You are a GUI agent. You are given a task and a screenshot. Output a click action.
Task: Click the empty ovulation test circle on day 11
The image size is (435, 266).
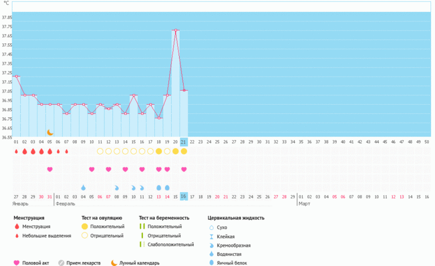point(100,152)
